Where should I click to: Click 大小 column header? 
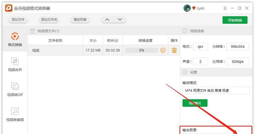(93, 41)
